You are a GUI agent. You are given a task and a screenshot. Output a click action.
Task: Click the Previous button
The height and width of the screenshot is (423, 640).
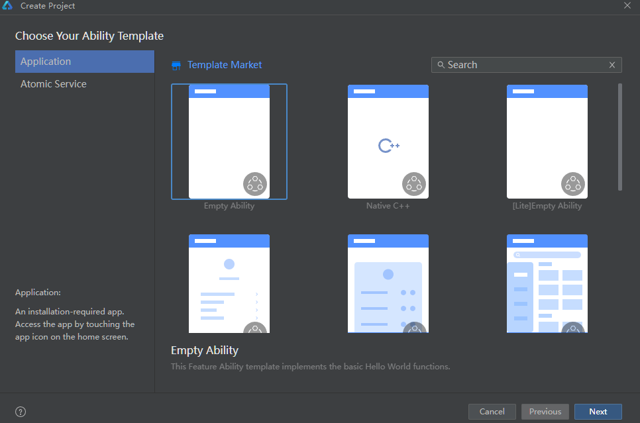point(545,412)
